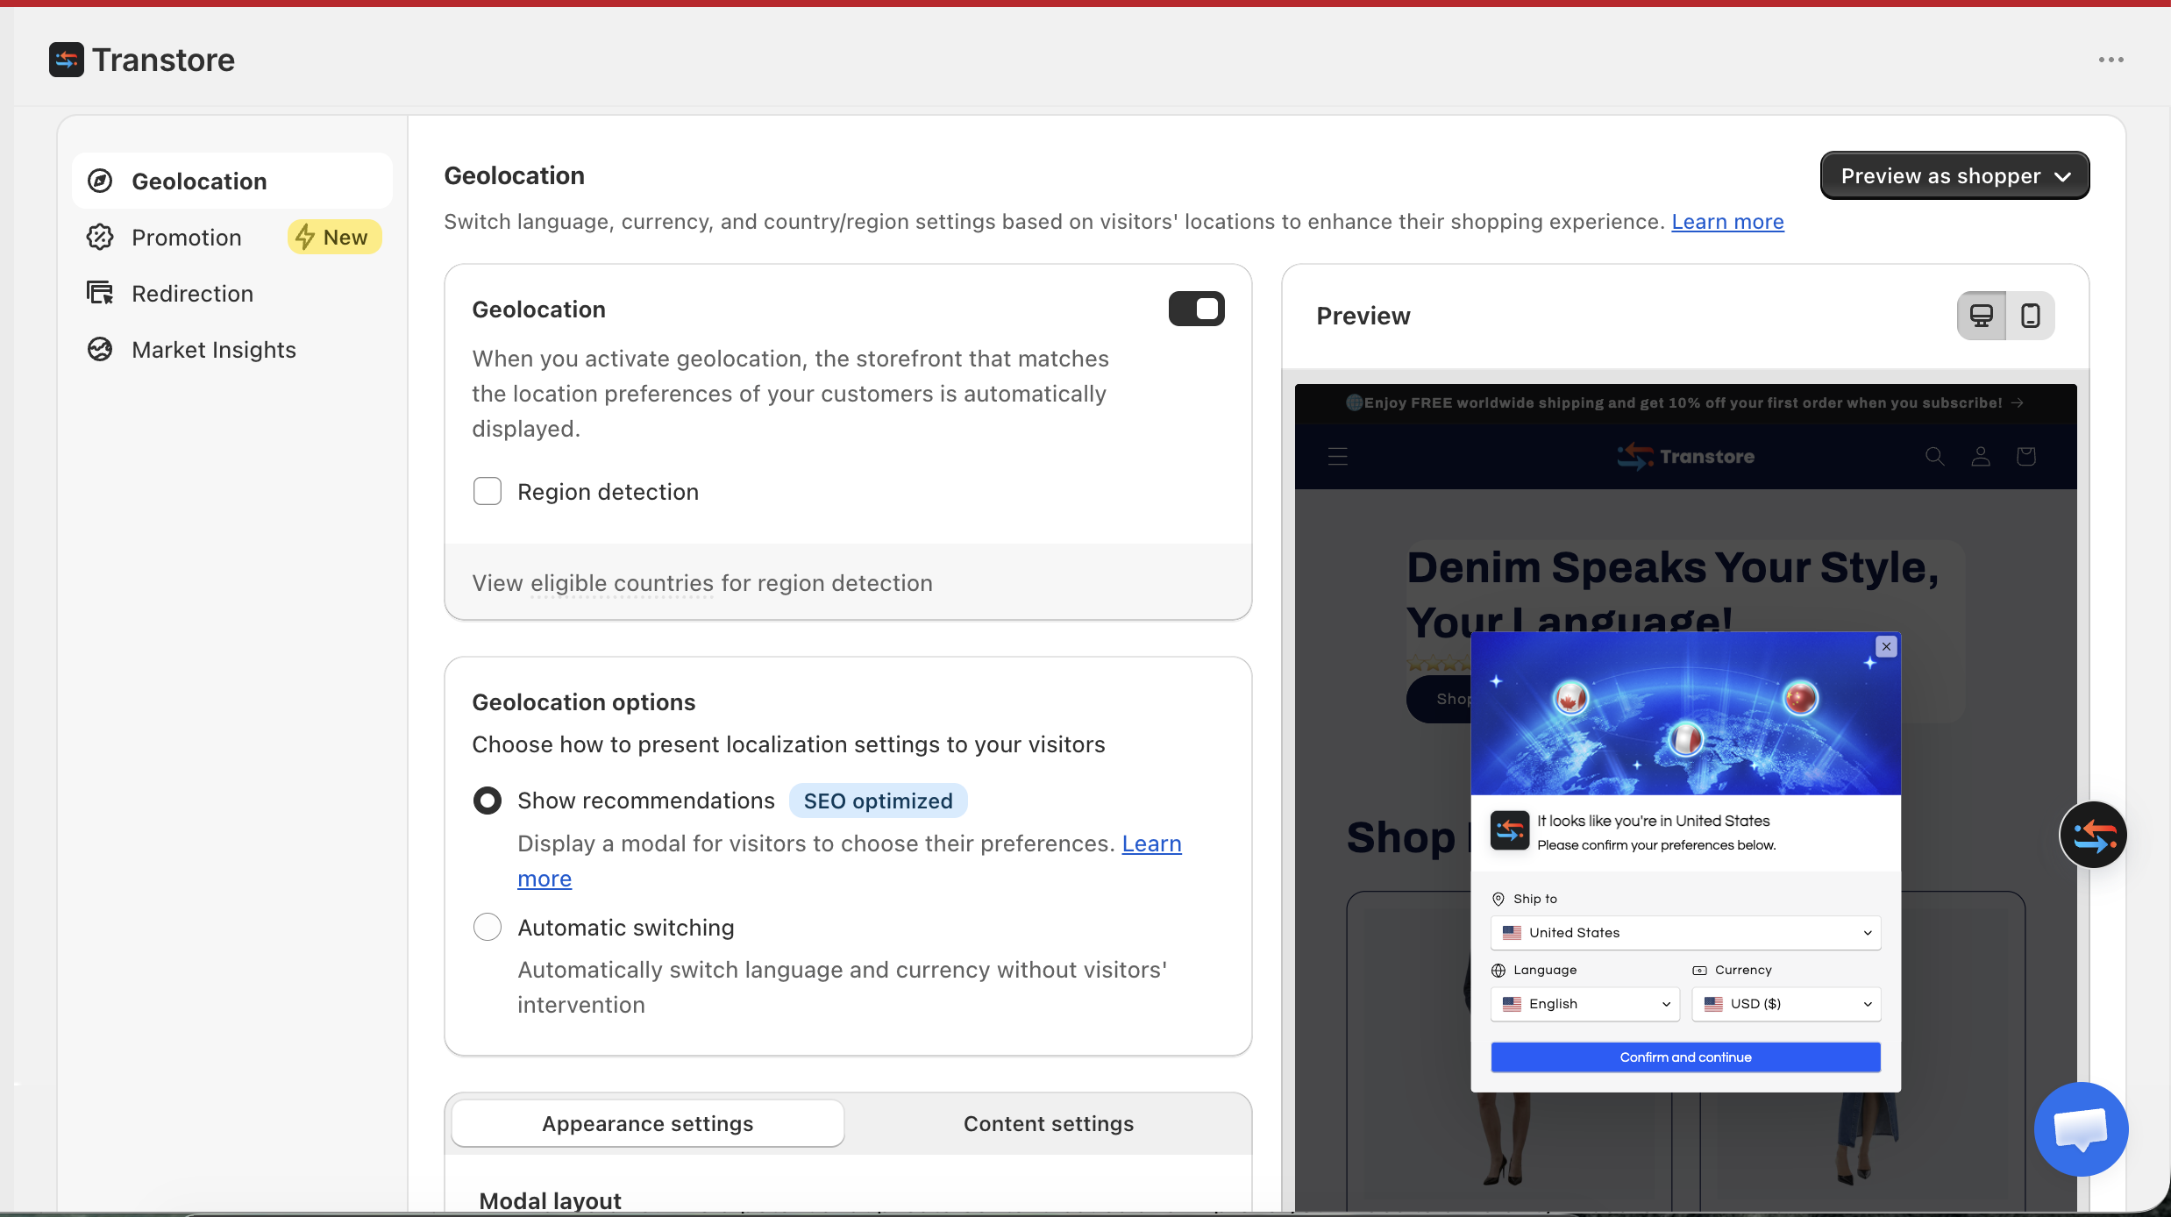Open the cart icon in store preview
Viewport: 2171px width, 1217px height.
(x=2026, y=456)
